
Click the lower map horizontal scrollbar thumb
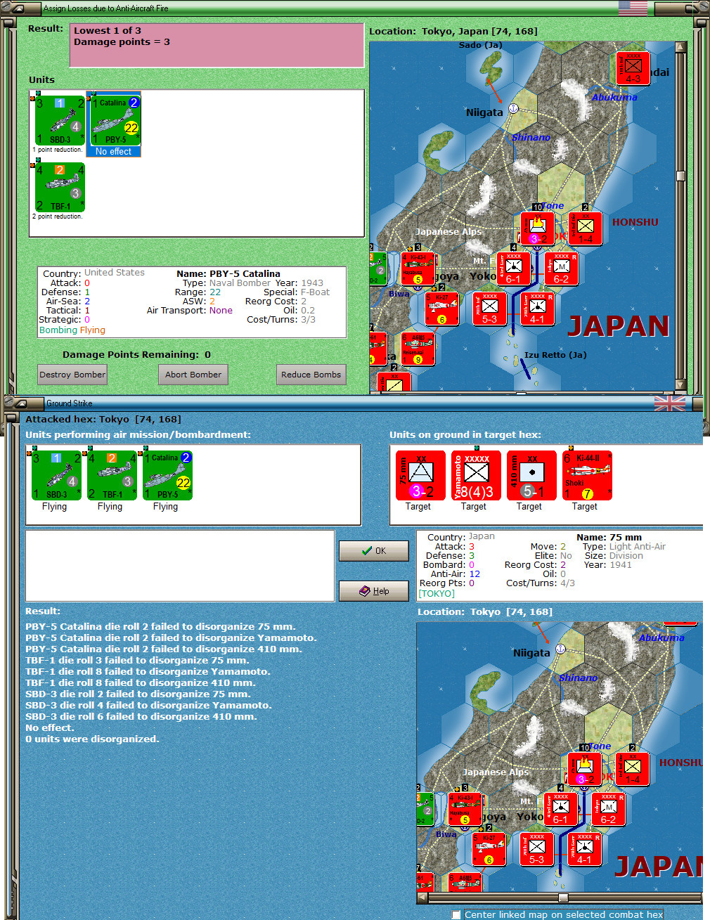point(563,898)
